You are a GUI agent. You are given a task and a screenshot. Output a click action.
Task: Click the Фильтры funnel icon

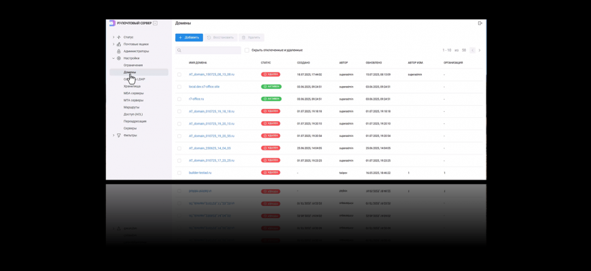tap(119, 135)
